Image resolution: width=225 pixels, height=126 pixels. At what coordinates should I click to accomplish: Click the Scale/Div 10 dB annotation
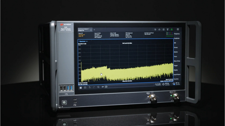point(82,44)
